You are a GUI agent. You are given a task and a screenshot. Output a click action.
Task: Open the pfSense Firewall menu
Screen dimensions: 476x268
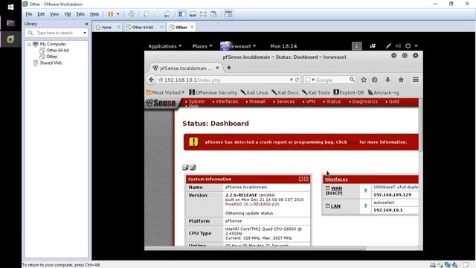[x=256, y=101]
